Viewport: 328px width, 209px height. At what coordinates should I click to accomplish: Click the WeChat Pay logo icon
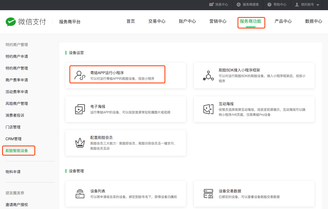[x=11, y=22]
